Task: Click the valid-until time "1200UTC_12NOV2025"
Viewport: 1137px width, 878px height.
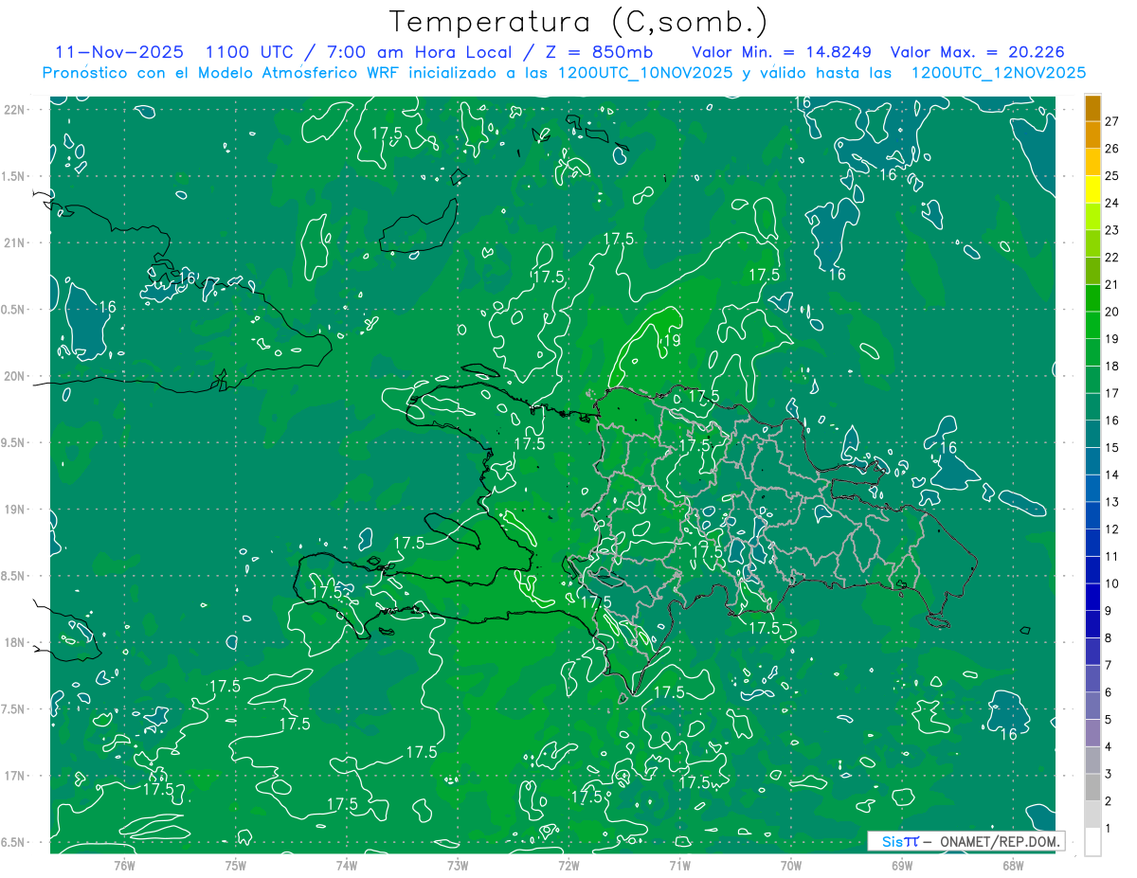Action: point(998,73)
